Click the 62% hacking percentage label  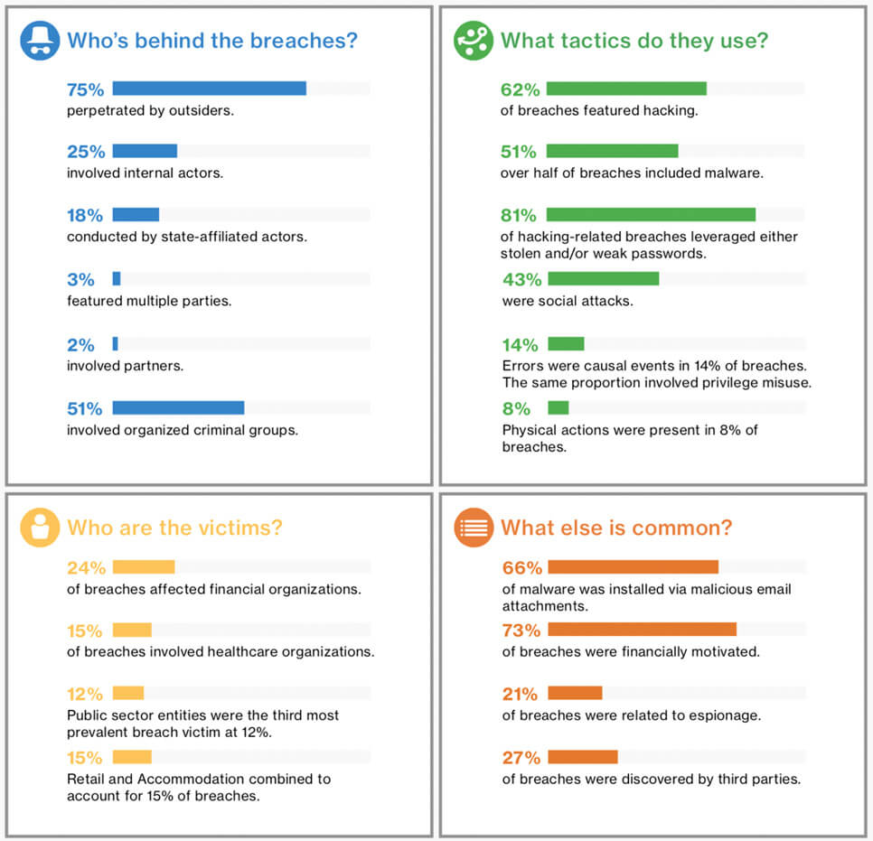(x=520, y=89)
